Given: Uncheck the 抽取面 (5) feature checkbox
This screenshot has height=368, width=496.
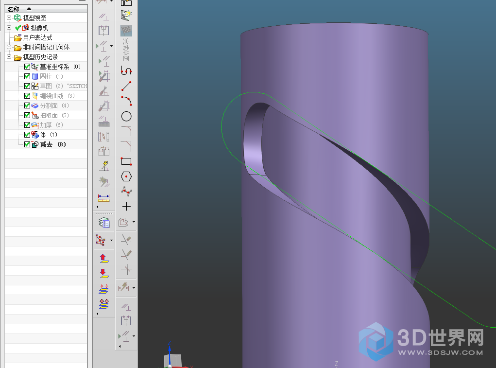Looking at the screenshot, I should tap(27, 116).
